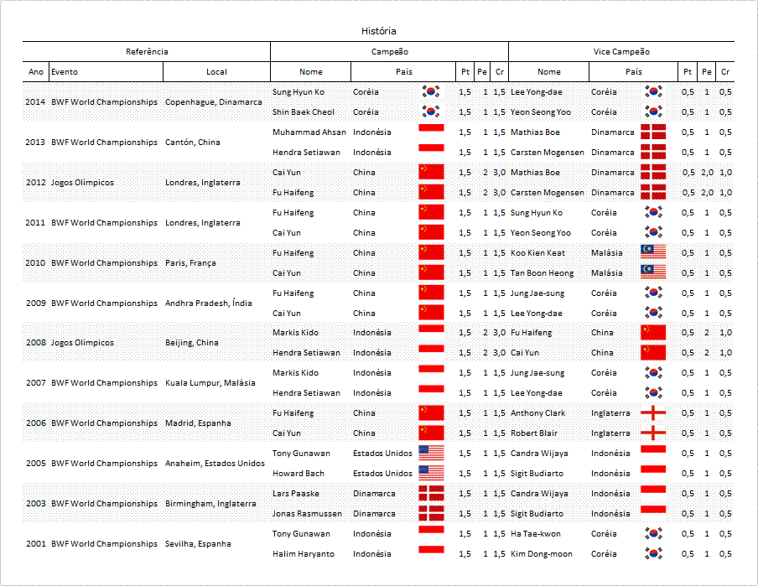Click the England flag beside Anthony Clark

coord(653,413)
